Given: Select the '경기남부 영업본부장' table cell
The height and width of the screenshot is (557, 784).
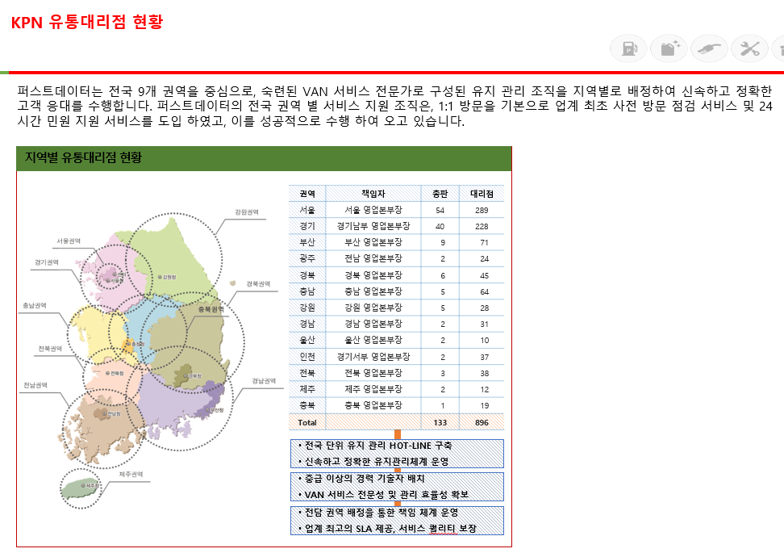Looking at the screenshot, I should (373, 226).
